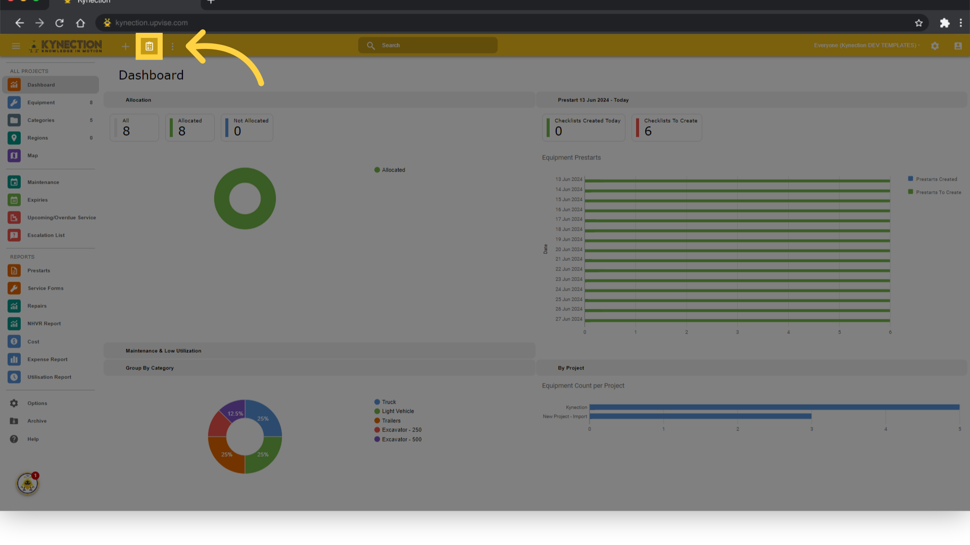
Task: Open the settings gear in the top bar
Action: (935, 46)
